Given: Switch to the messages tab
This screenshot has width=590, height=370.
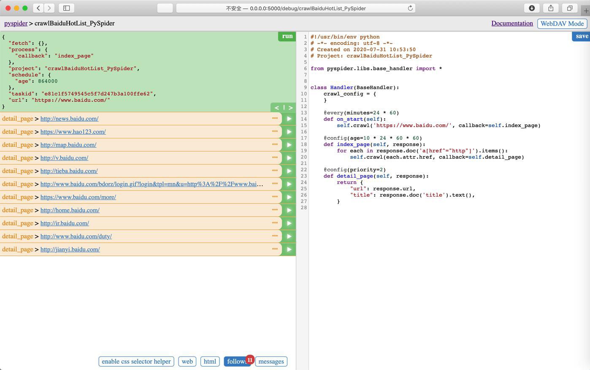Looking at the screenshot, I should point(271,362).
